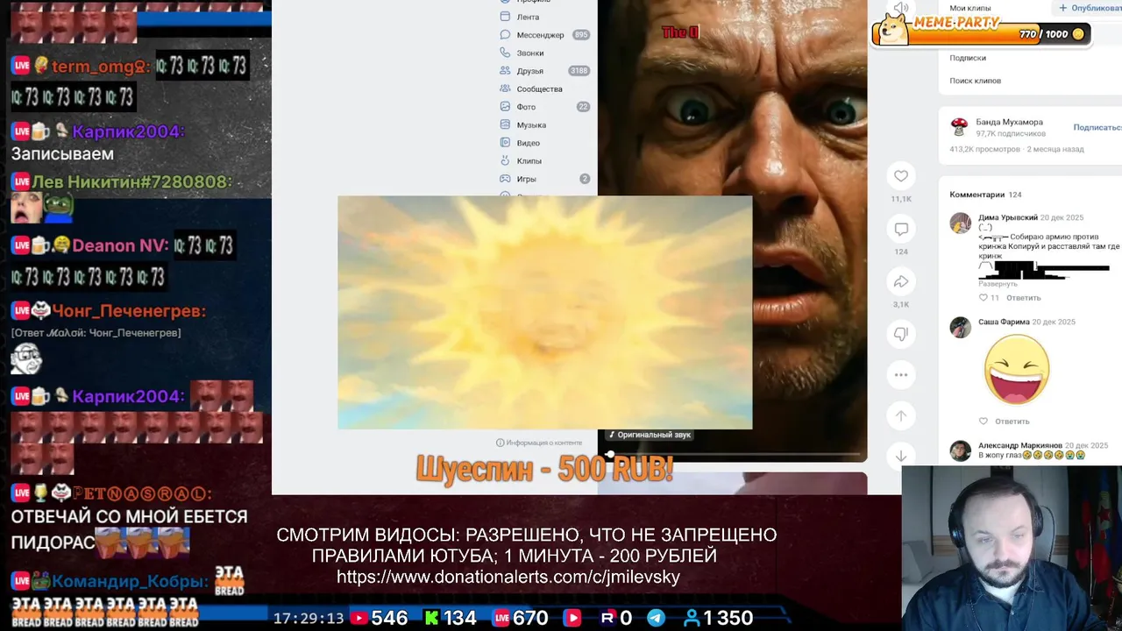This screenshot has height=631, width=1122.
Task: Click the Музыка note icon in sidebar
Action: point(505,124)
